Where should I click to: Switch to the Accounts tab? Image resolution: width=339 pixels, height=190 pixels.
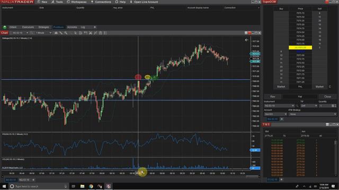(72, 27)
